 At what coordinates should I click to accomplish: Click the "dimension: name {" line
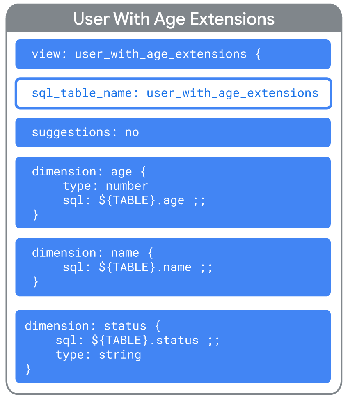point(92,253)
